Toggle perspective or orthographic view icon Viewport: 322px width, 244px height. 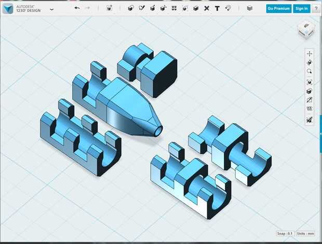(310, 91)
